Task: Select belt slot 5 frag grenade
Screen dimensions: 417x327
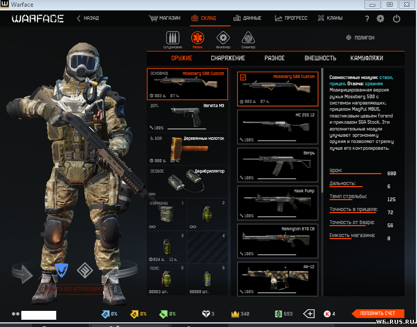Action: pos(167,279)
